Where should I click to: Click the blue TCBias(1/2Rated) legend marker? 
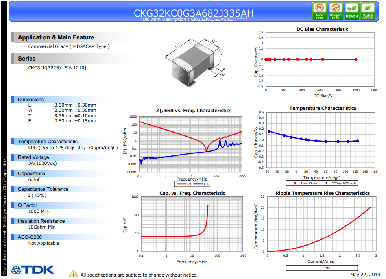tap(327, 183)
